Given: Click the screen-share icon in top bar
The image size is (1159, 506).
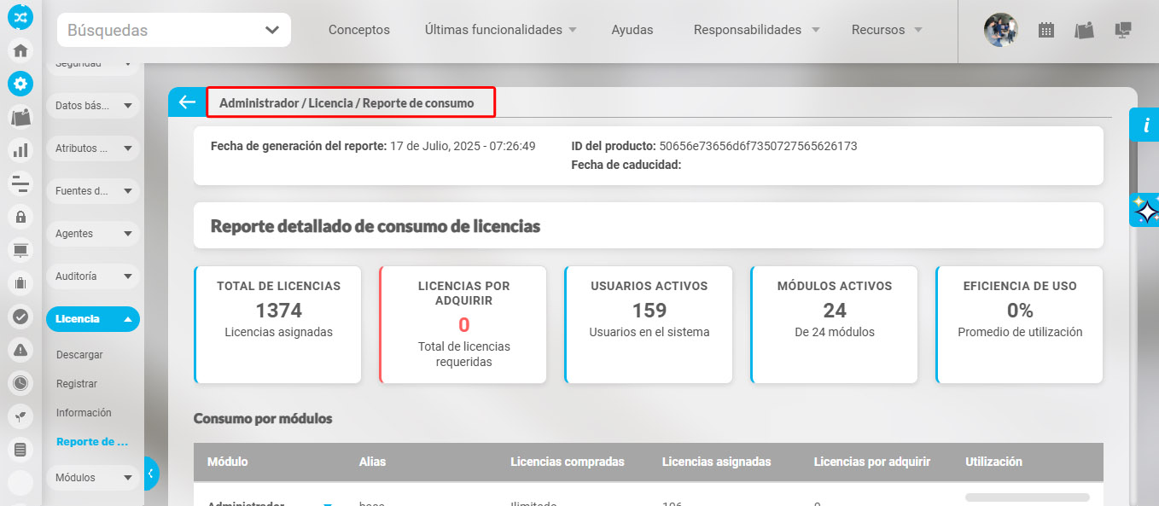Looking at the screenshot, I should click(1124, 30).
